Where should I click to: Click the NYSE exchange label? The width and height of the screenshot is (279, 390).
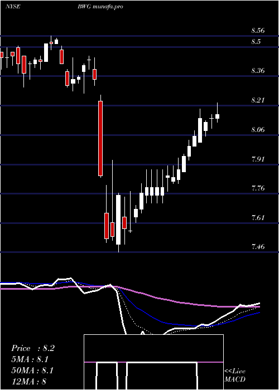(13, 7)
